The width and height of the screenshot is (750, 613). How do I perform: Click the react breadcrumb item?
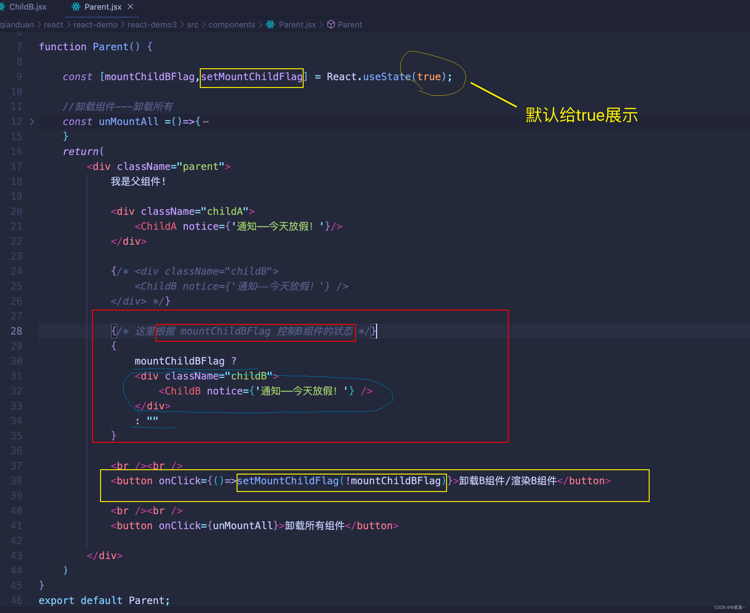point(53,24)
